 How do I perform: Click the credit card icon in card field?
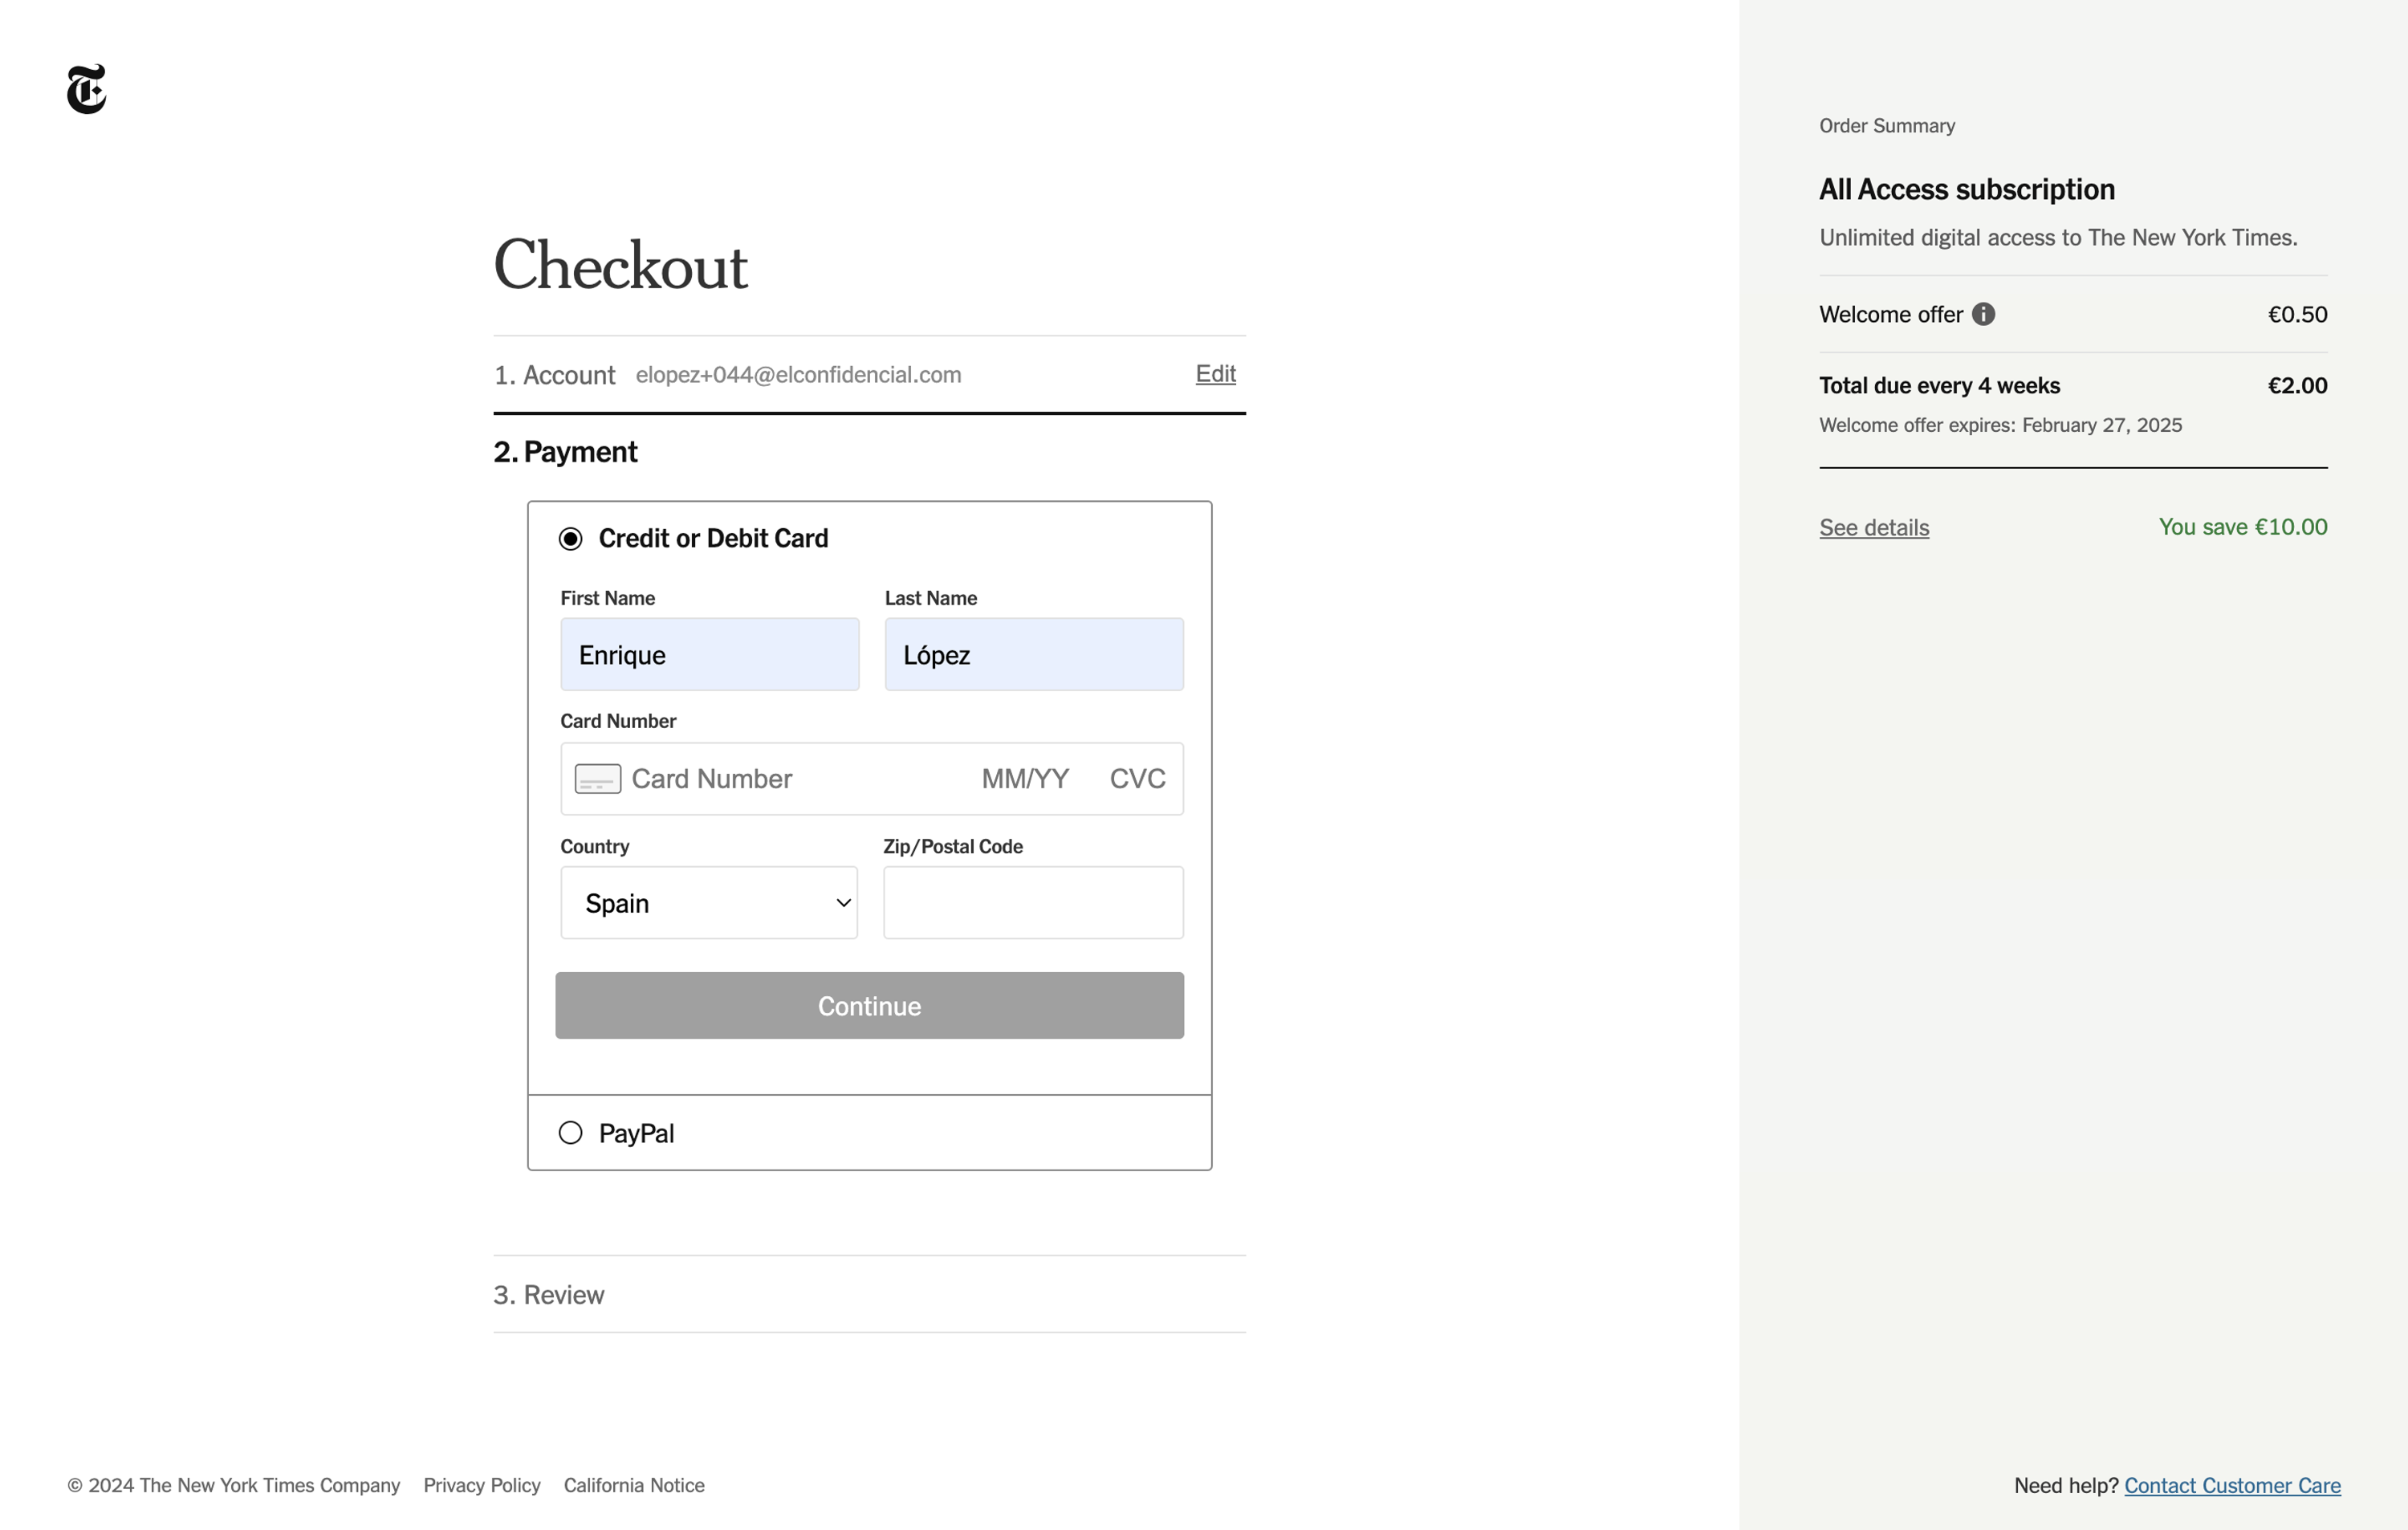(597, 779)
